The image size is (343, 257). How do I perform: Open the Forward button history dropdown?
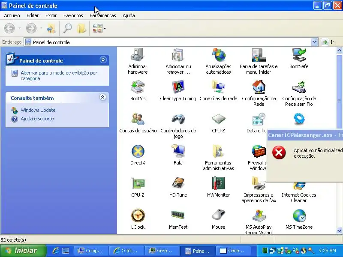point(41,28)
